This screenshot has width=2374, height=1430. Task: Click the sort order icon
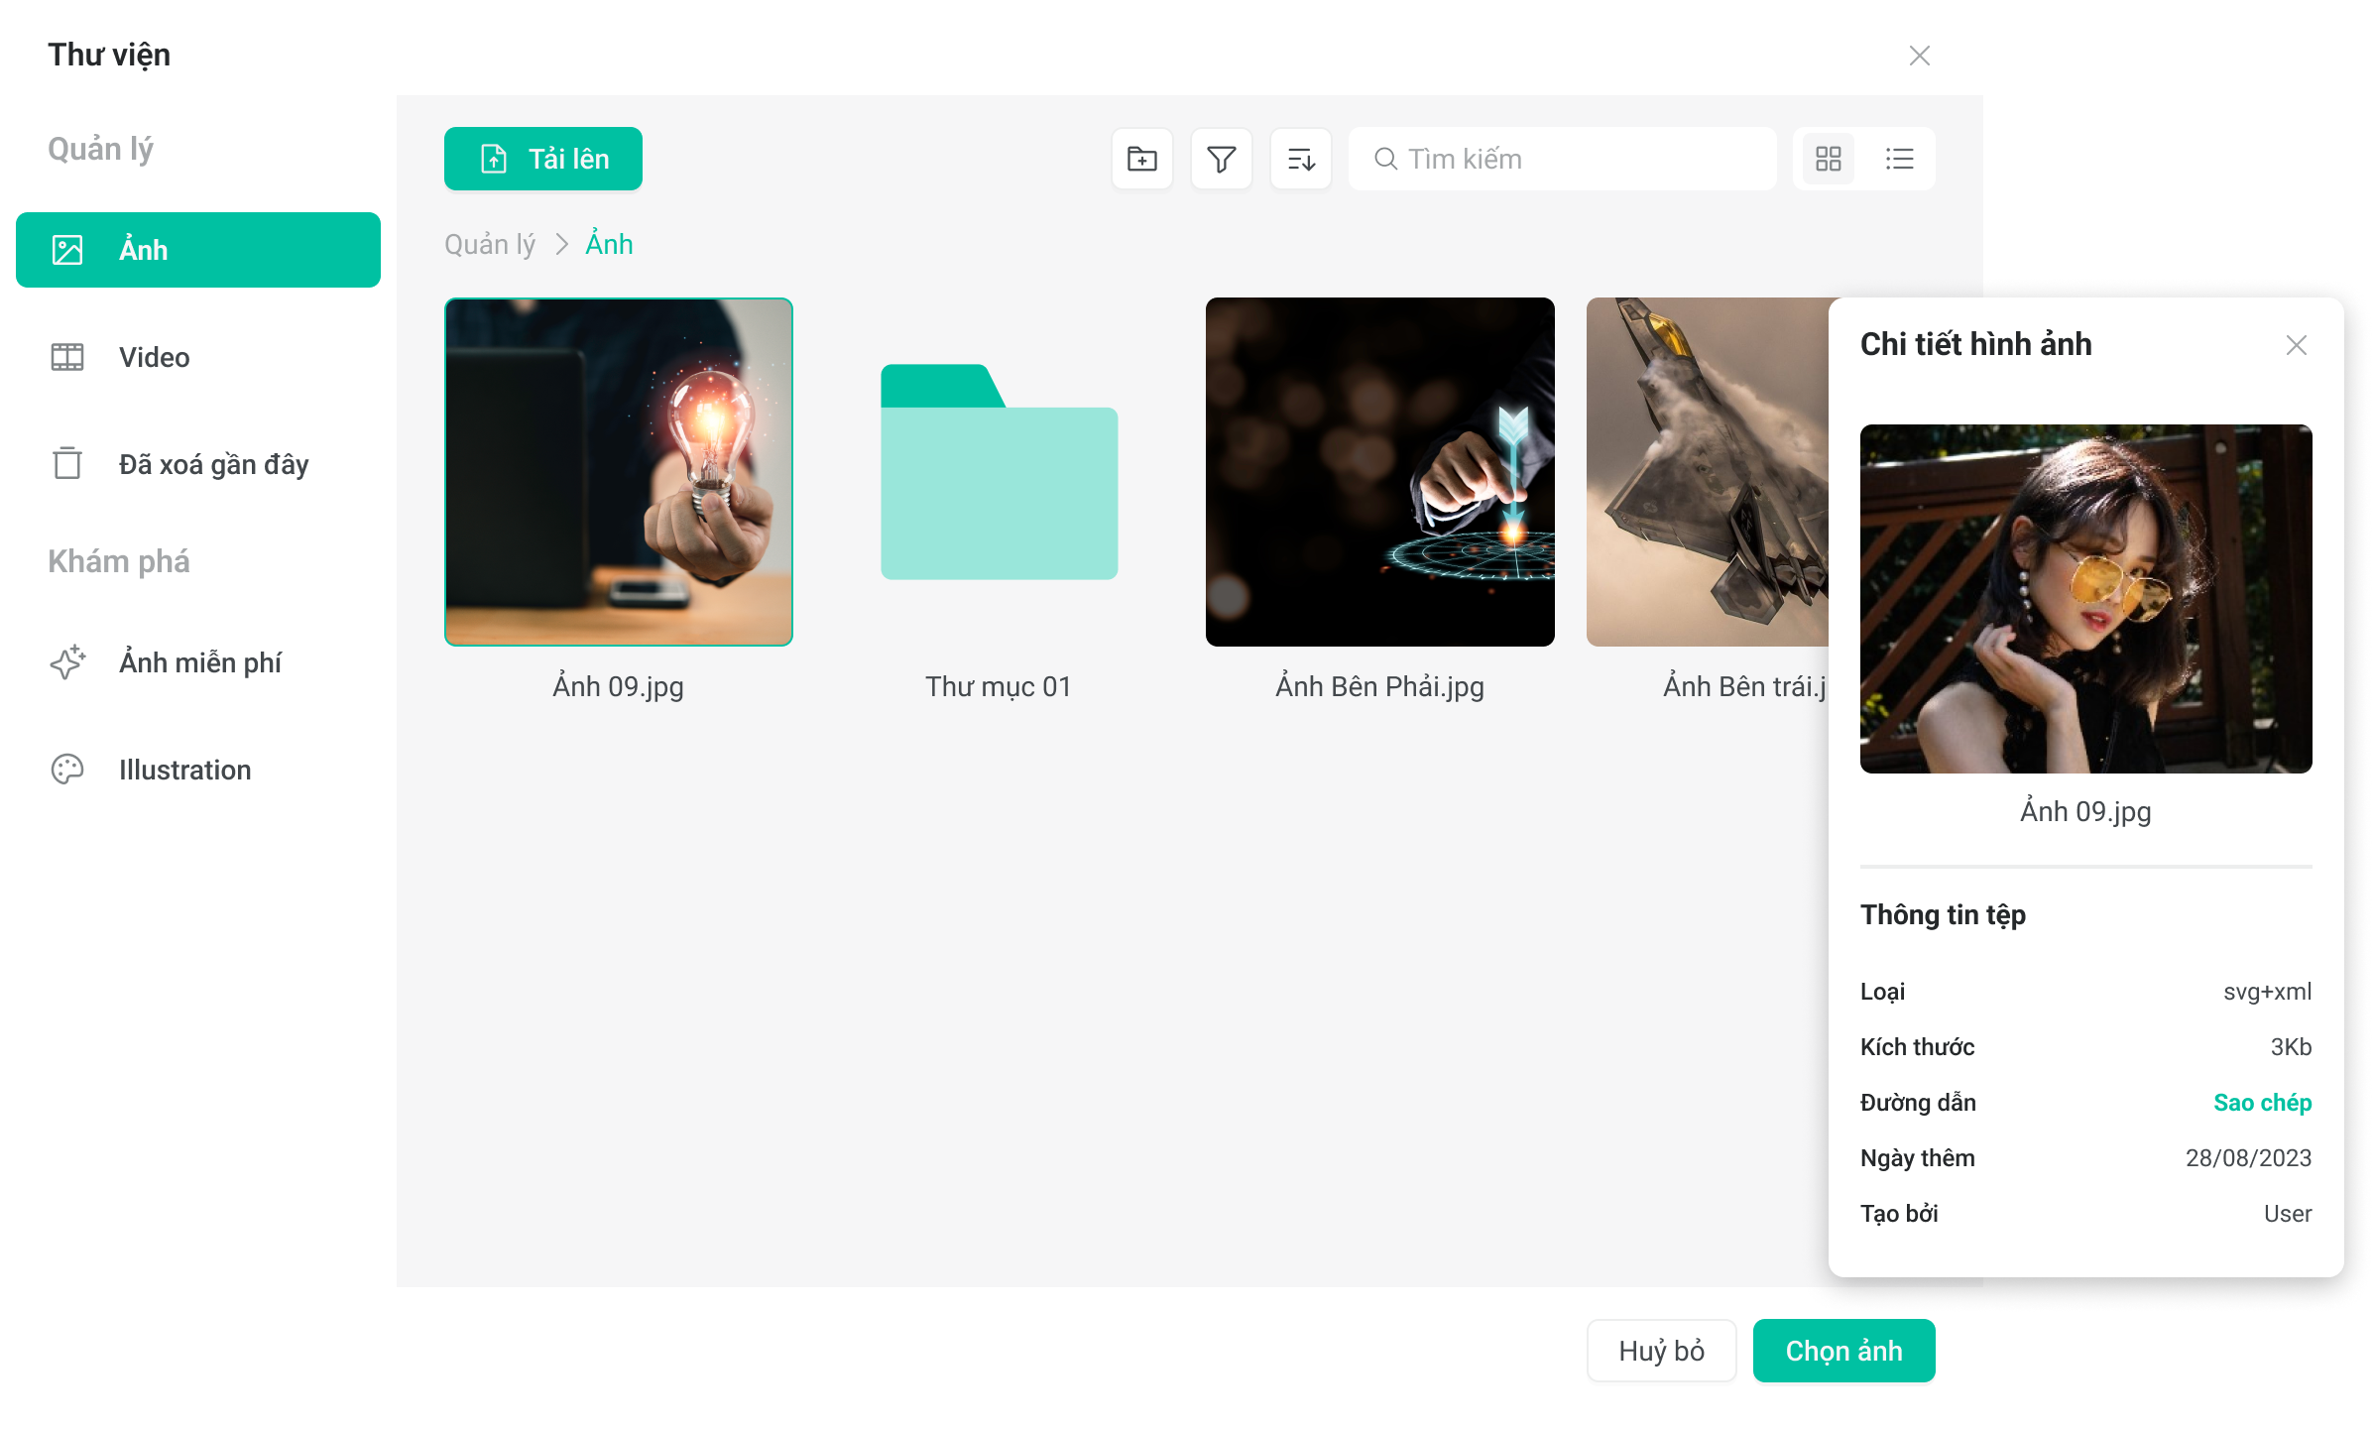(1301, 159)
